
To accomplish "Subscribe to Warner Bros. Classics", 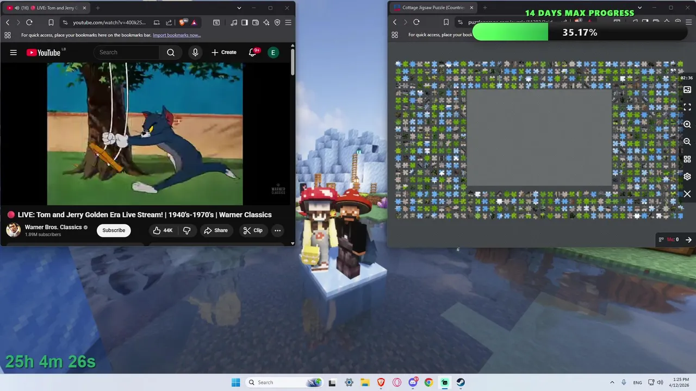I will click(x=114, y=230).
